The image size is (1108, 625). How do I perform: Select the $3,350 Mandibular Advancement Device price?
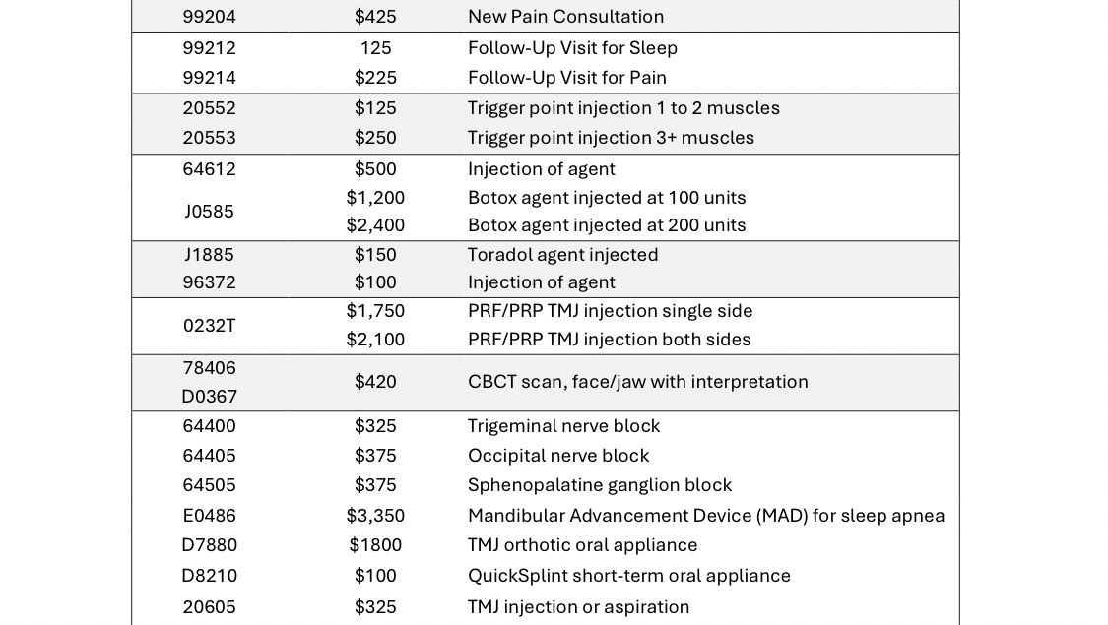pos(375,516)
